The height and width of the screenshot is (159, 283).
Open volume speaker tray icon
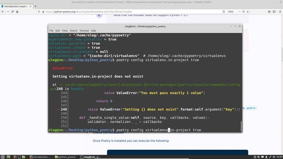(274, 157)
